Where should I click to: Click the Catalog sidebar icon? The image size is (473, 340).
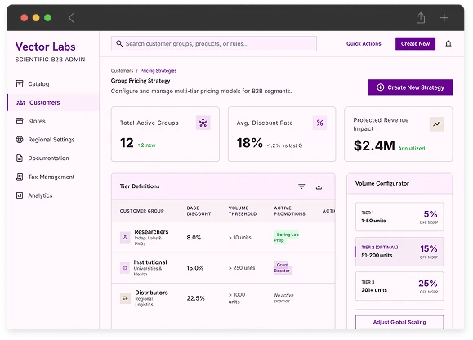20,84
